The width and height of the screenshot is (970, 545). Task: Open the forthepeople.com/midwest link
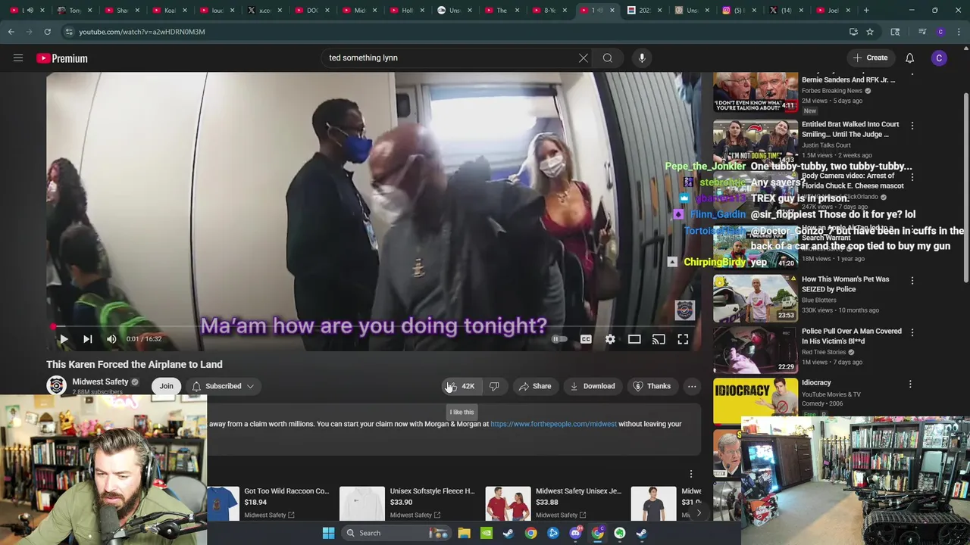pyautogui.click(x=553, y=424)
